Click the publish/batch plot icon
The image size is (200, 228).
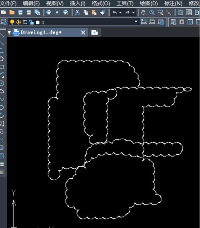click(66, 12)
